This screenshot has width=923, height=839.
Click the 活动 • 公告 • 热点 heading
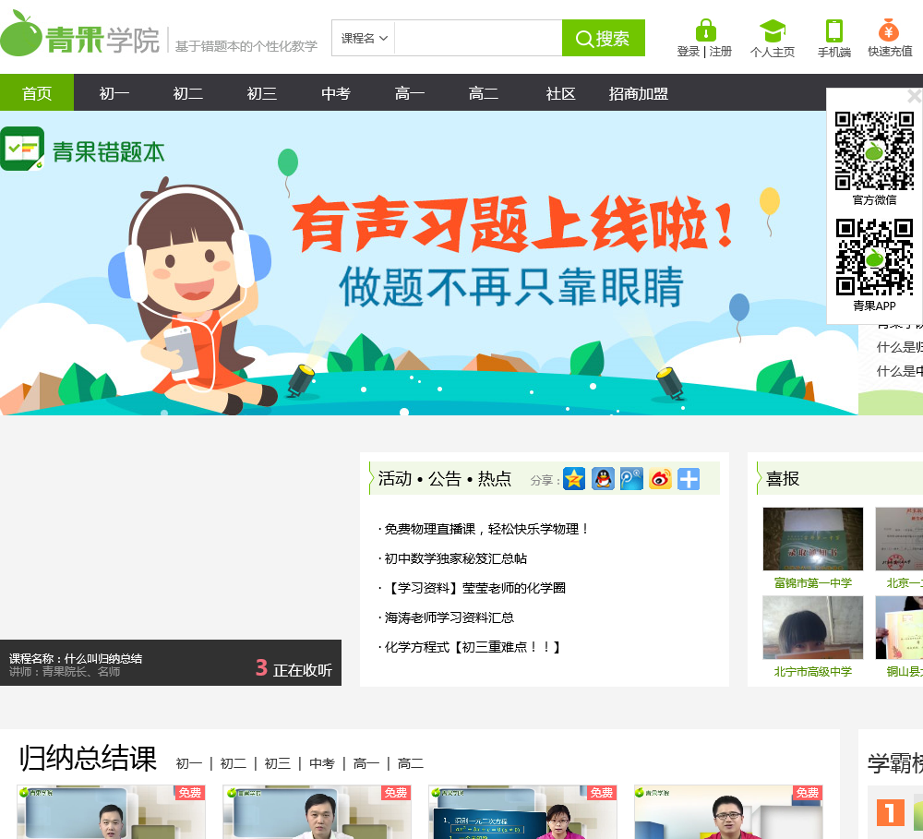(x=445, y=479)
